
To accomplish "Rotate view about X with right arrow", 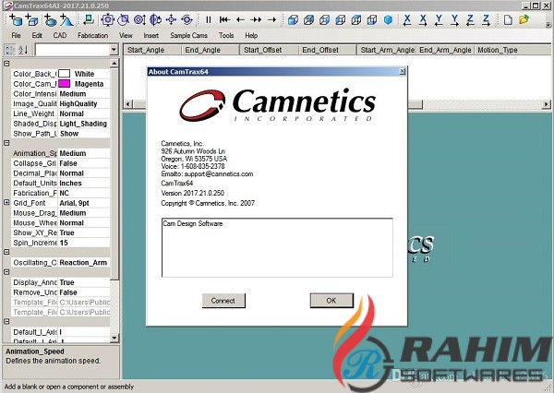I will (423, 20).
